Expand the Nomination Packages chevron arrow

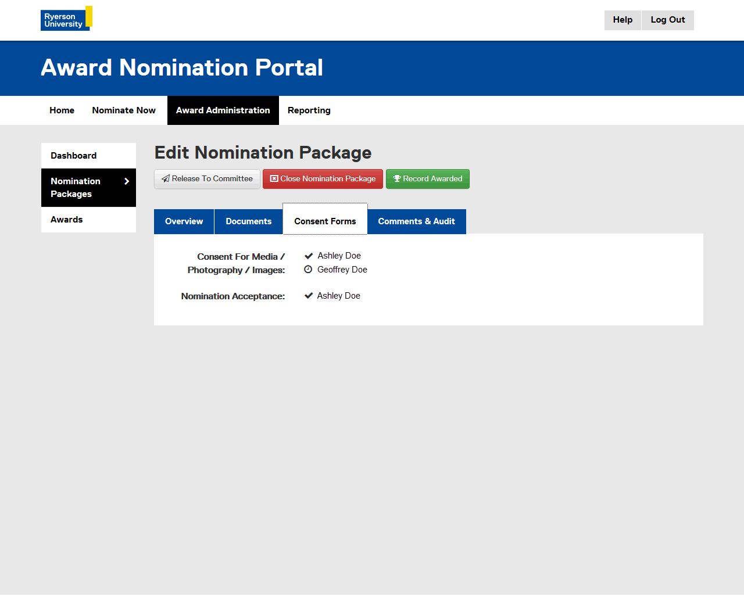127,181
